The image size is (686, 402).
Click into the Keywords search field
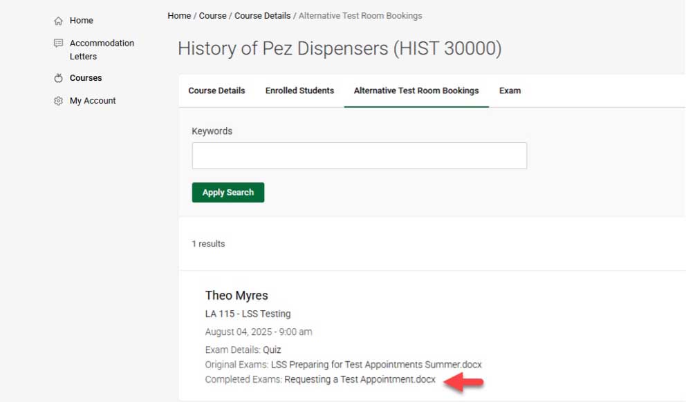(359, 156)
